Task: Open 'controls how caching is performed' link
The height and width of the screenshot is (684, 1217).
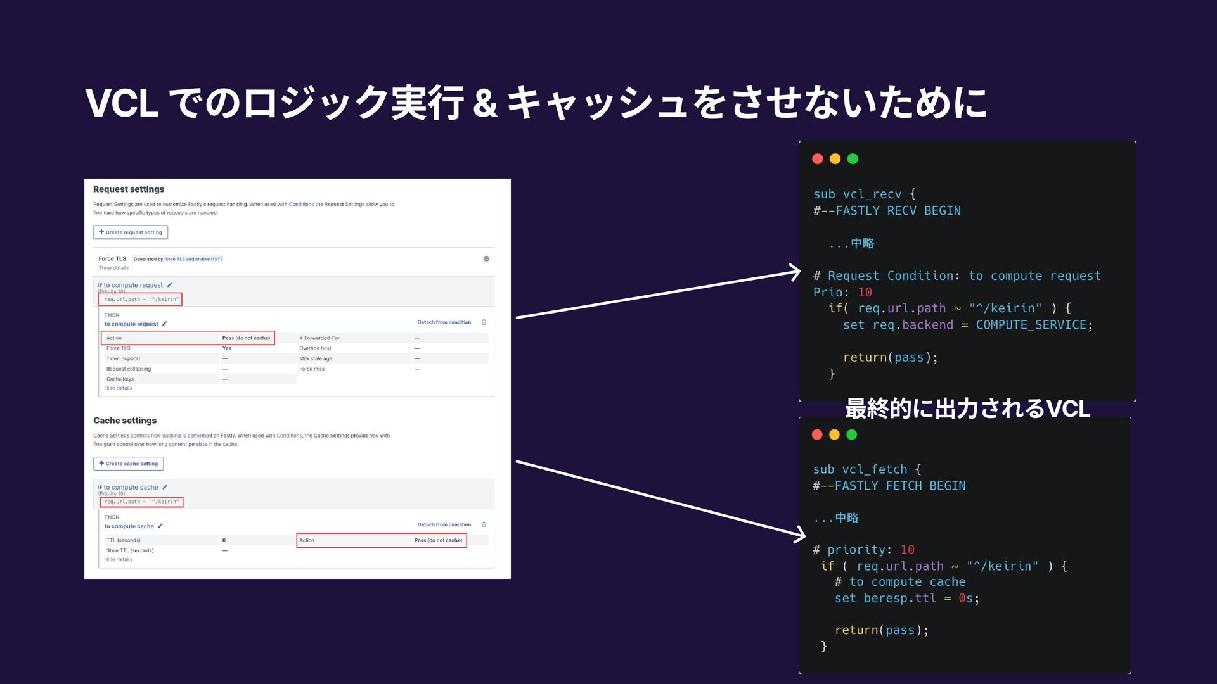Action: pos(171,436)
